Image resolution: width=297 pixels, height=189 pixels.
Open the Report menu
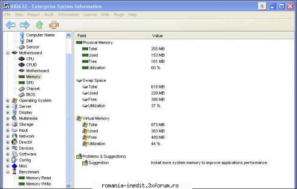coord(34,15)
